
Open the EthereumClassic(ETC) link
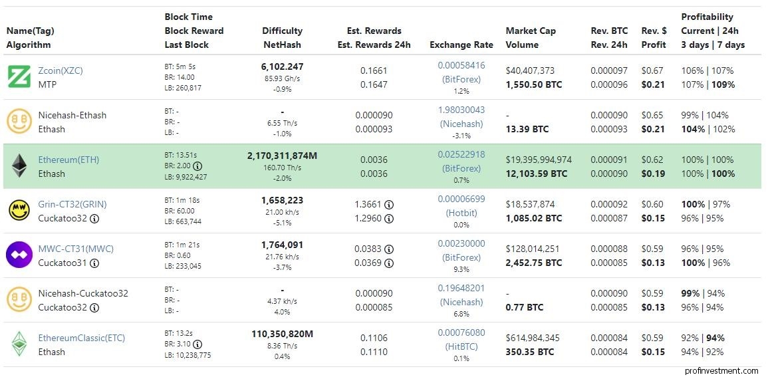pyautogui.click(x=82, y=338)
